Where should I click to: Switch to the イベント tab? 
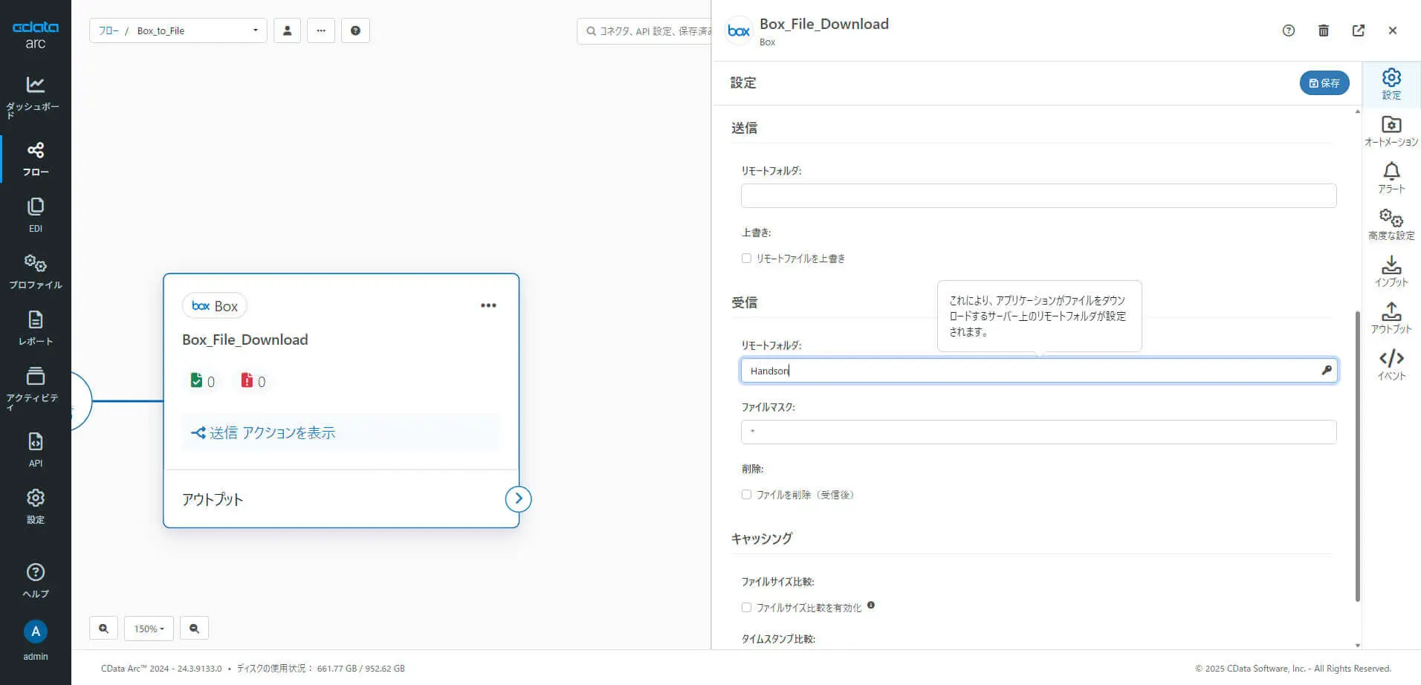point(1391,365)
